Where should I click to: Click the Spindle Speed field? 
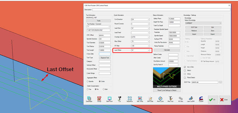[174, 36]
